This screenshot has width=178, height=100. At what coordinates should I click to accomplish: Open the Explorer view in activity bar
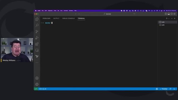point(37,19)
